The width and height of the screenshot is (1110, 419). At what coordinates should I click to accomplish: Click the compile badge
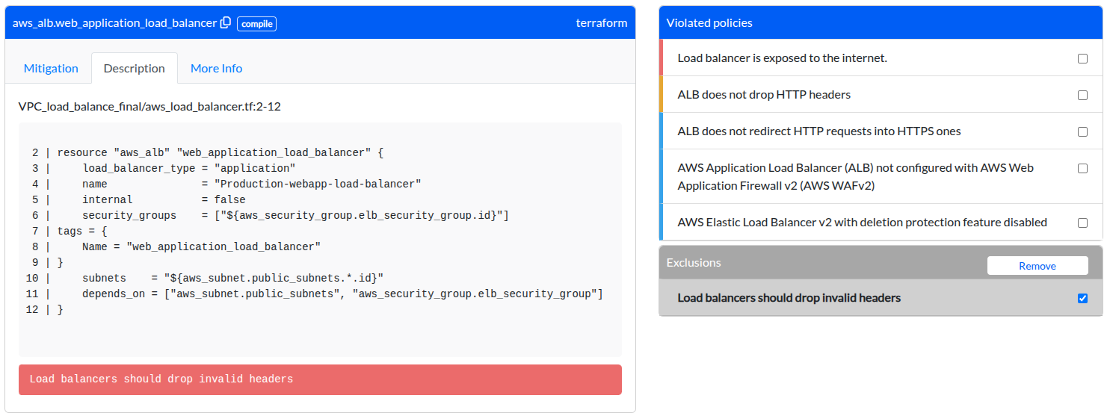click(x=256, y=24)
